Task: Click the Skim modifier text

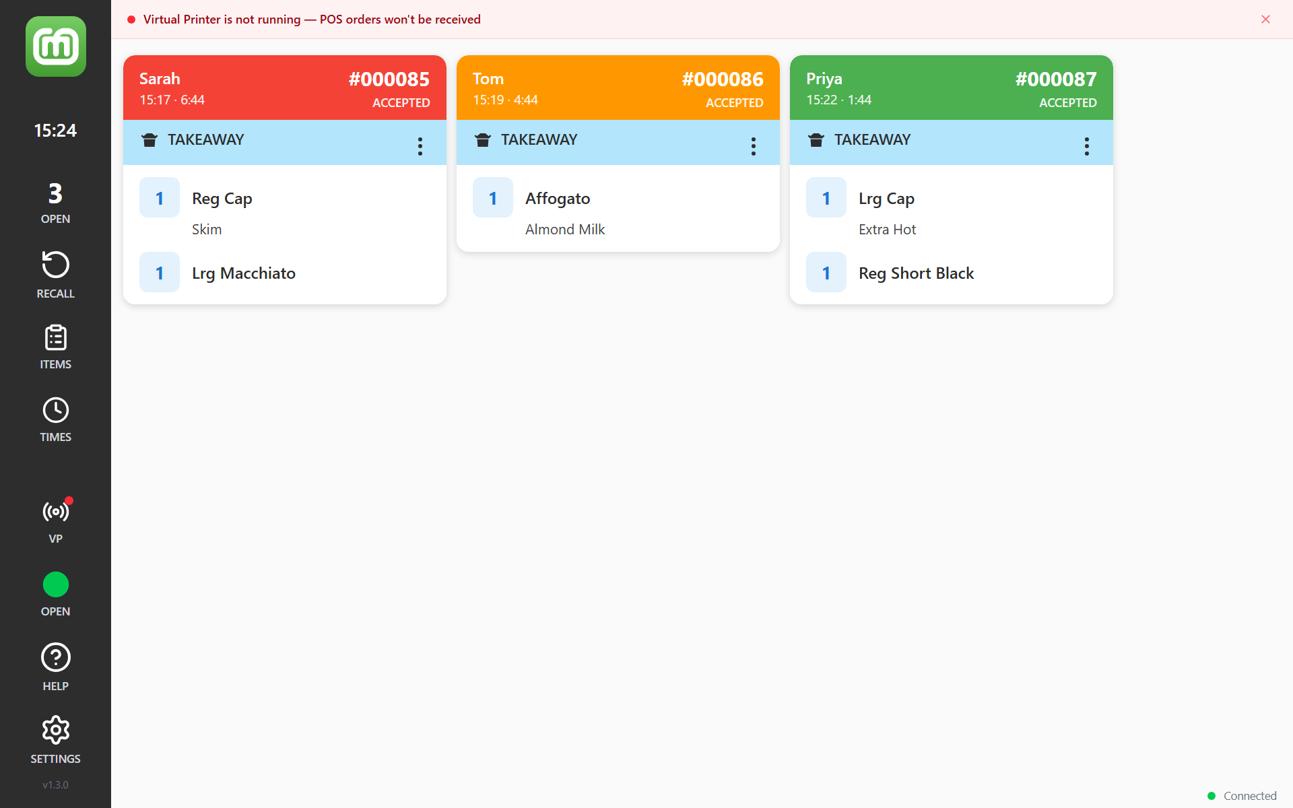Action: click(x=207, y=230)
